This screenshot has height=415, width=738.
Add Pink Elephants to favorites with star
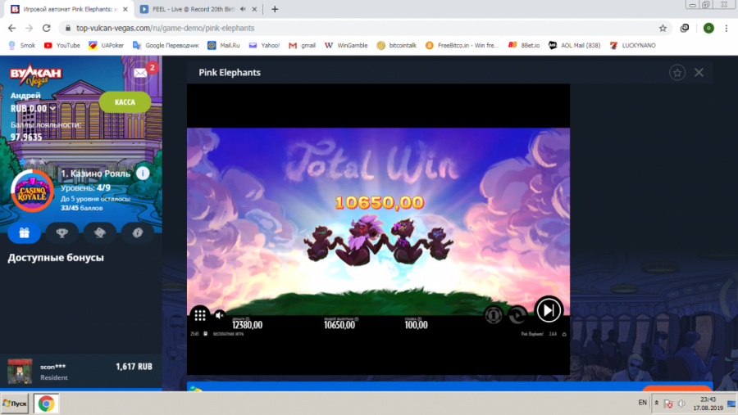point(677,72)
